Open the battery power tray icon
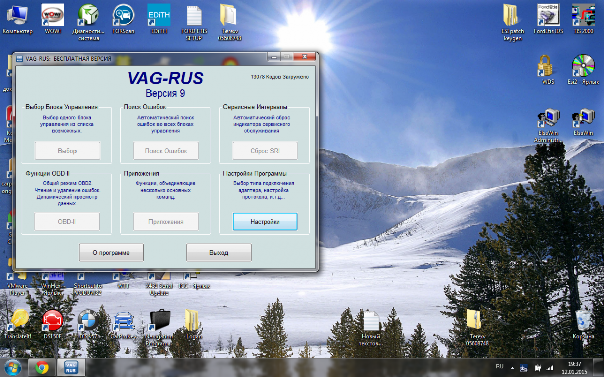This screenshot has width=604, height=377. pyautogui.click(x=537, y=368)
